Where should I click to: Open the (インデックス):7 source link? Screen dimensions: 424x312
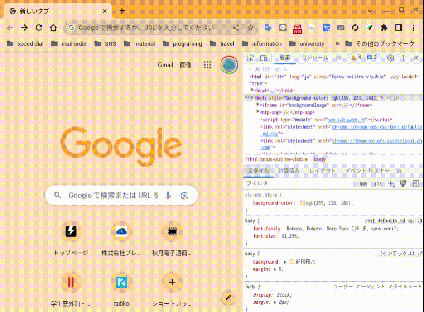400,253
